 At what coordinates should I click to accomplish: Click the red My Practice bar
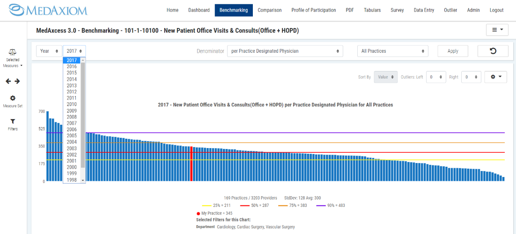(x=191, y=163)
